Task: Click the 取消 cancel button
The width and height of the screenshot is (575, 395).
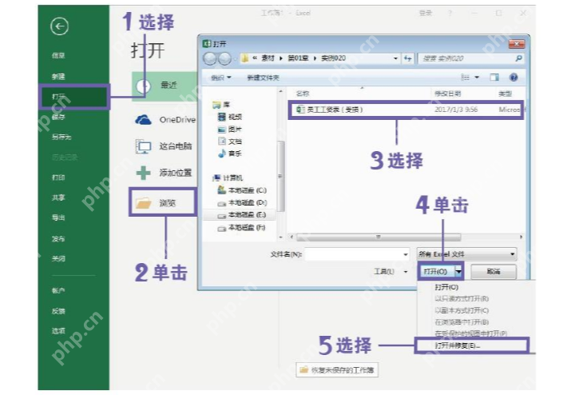Action: point(494,272)
